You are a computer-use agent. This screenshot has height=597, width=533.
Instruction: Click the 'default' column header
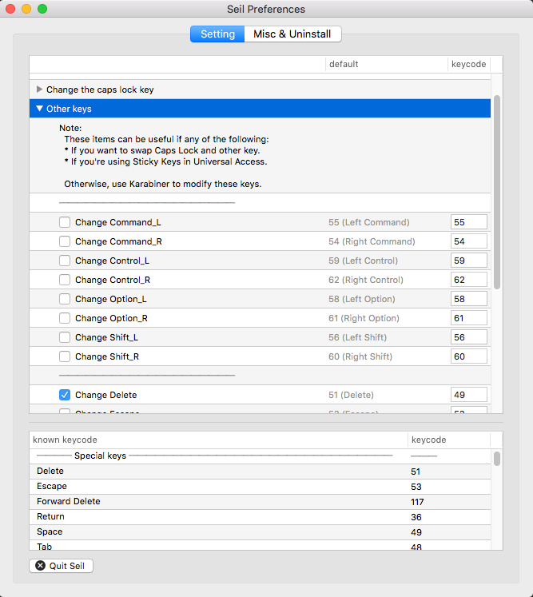point(387,64)
